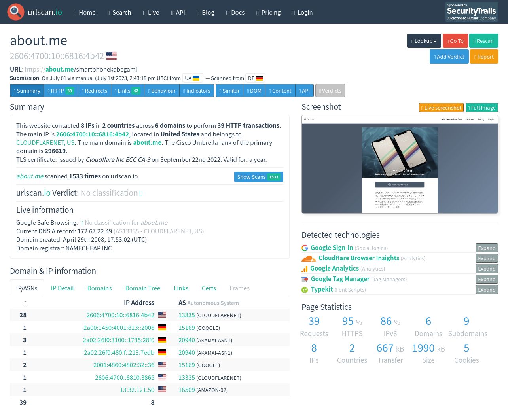The width and height of the screenshot is (508, 409).
Task: Go to the Live page
Action: pos(151,12)
